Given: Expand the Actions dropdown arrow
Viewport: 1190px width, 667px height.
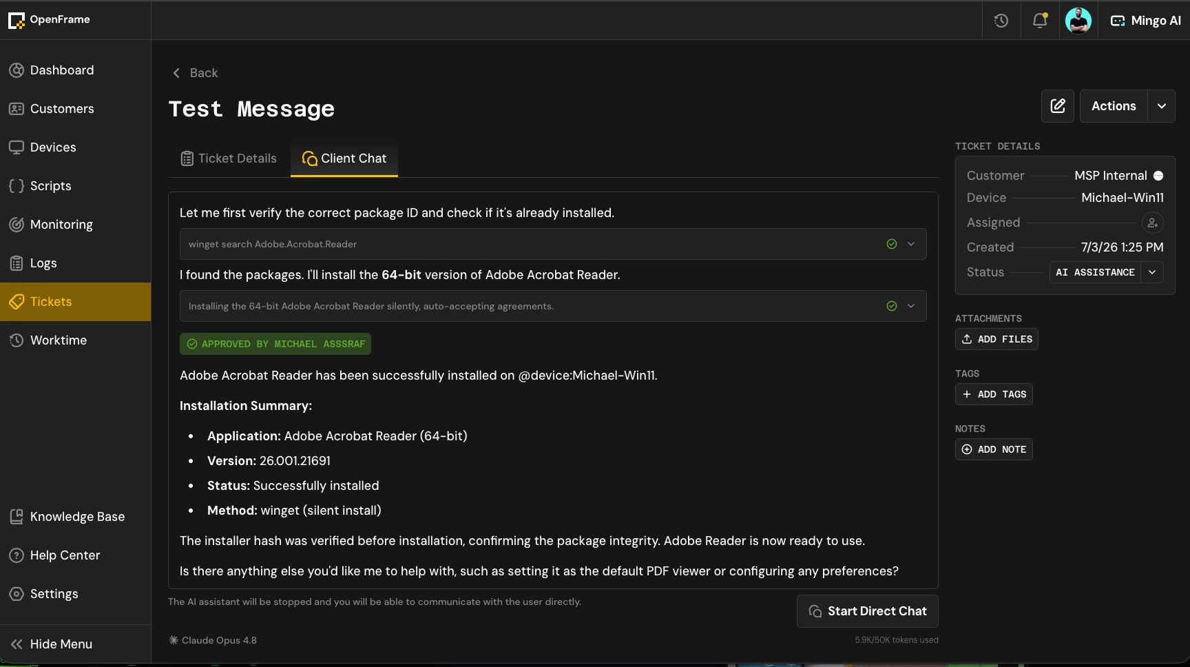Looking at the screenshot, I should pos(1162,106).
